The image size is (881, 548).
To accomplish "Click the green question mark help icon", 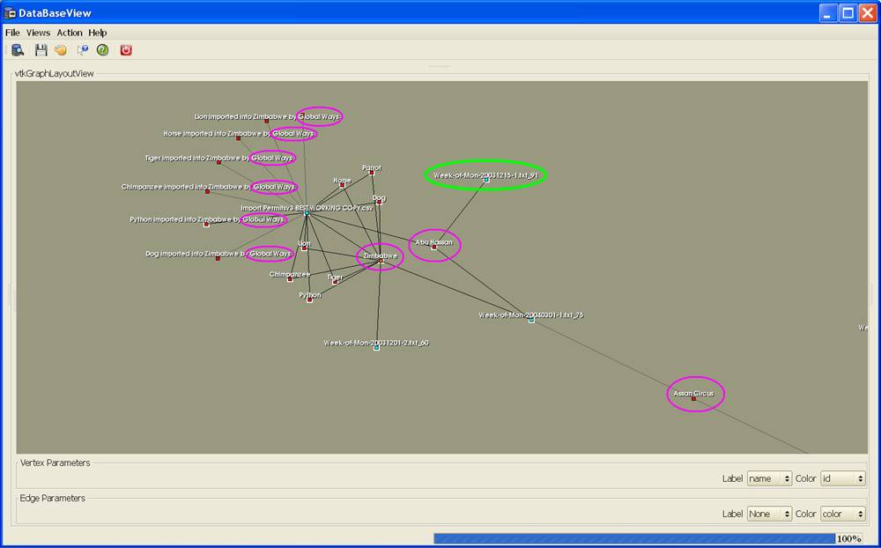I will (103, 50).
